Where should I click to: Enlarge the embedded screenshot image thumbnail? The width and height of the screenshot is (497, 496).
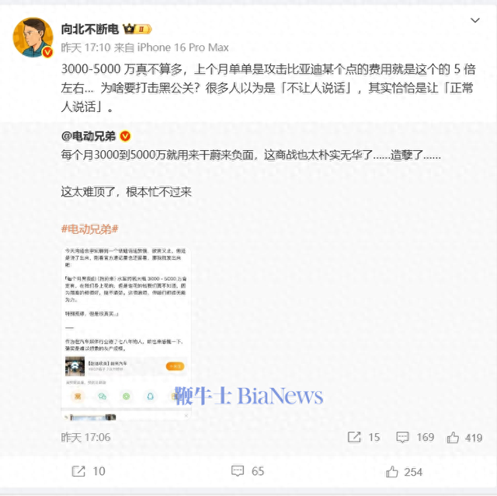pos(126,334)
